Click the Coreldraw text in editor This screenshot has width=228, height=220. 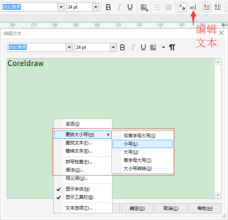[26, 63]
